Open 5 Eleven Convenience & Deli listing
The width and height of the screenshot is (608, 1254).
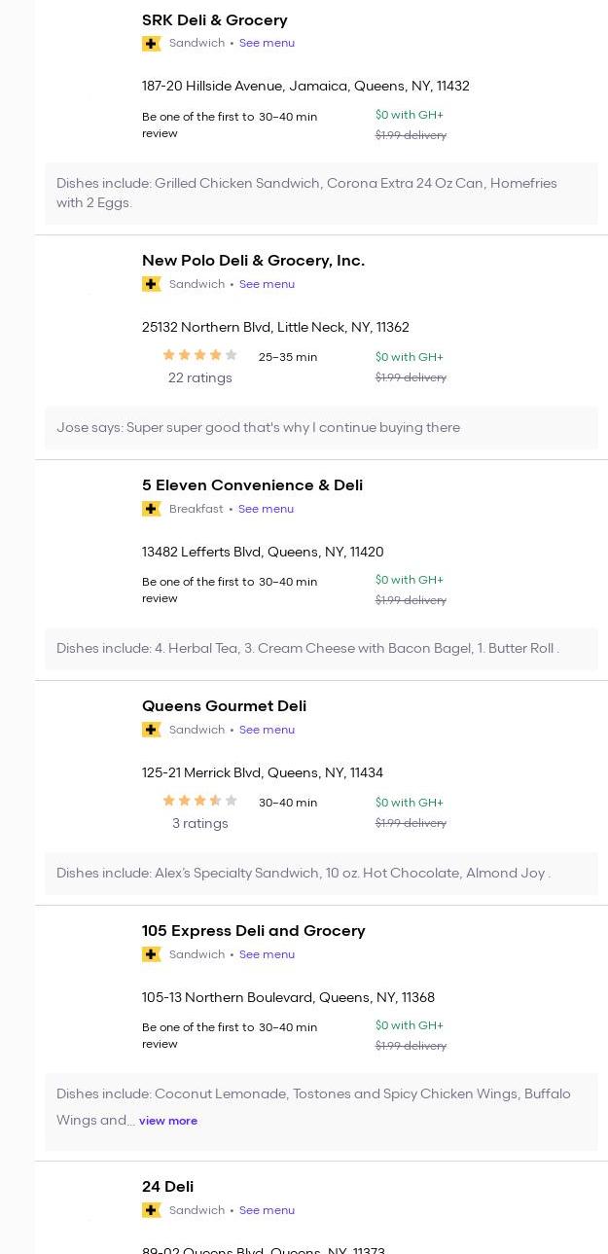[x=252, y=484]
